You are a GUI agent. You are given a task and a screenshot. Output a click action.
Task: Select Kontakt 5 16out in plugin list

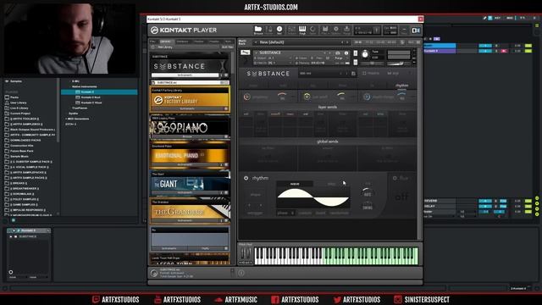tap(91, 103)
